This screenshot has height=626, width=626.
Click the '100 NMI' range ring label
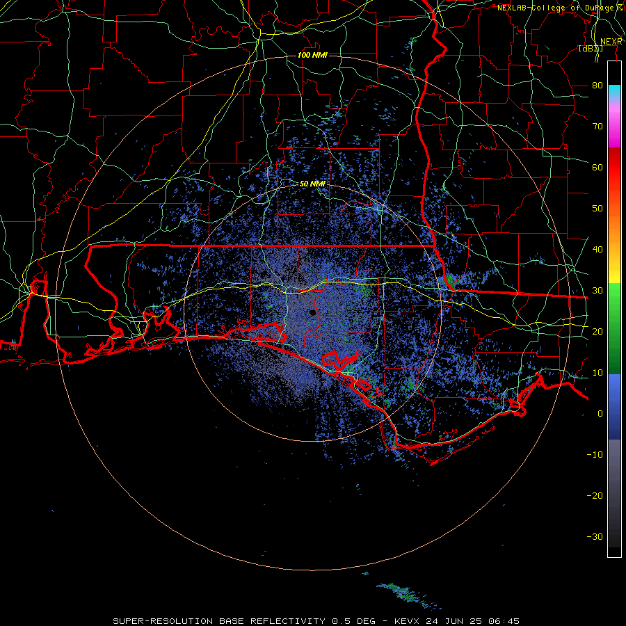[312, 55]
